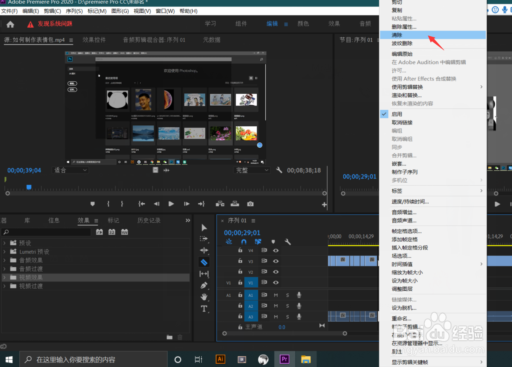Export frame with camera icon
This screenshot has height=367, width=512.
tap(250, 204)
